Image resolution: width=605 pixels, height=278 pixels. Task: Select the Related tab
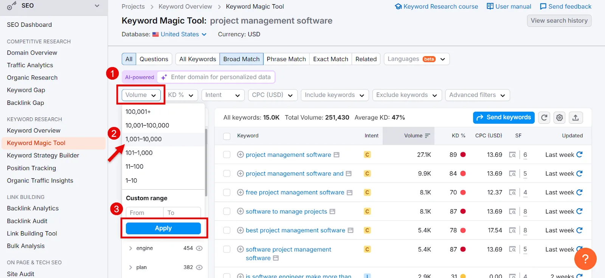(x=366, y=59)
